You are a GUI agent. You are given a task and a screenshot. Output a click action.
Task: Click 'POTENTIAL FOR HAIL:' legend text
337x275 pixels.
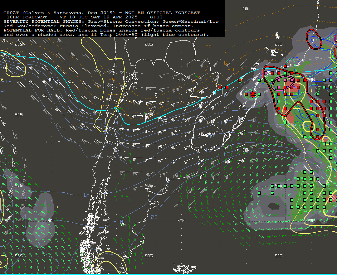click(33, 30)
